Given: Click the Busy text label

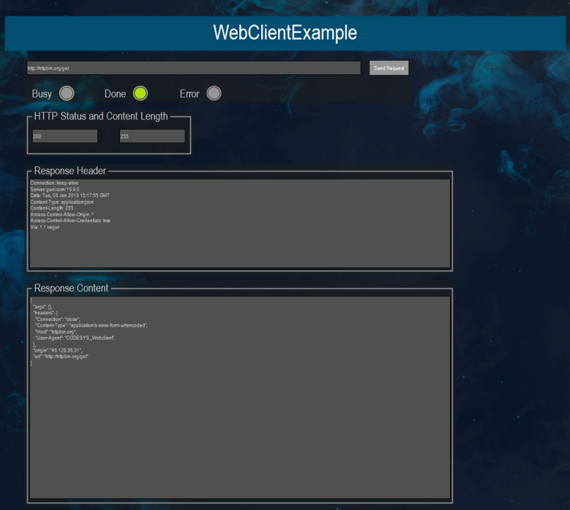Looking at the screenshot, I should (42, 93).
